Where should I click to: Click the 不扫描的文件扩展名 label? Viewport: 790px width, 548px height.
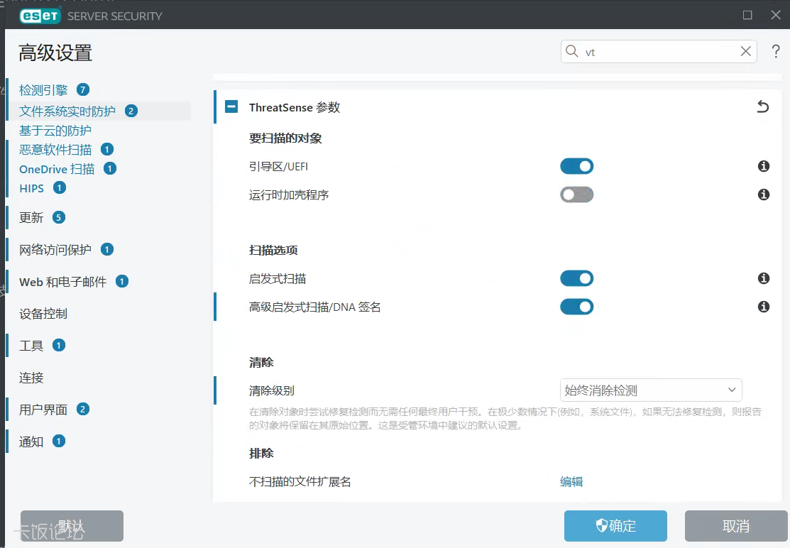[x=300, y=481]
